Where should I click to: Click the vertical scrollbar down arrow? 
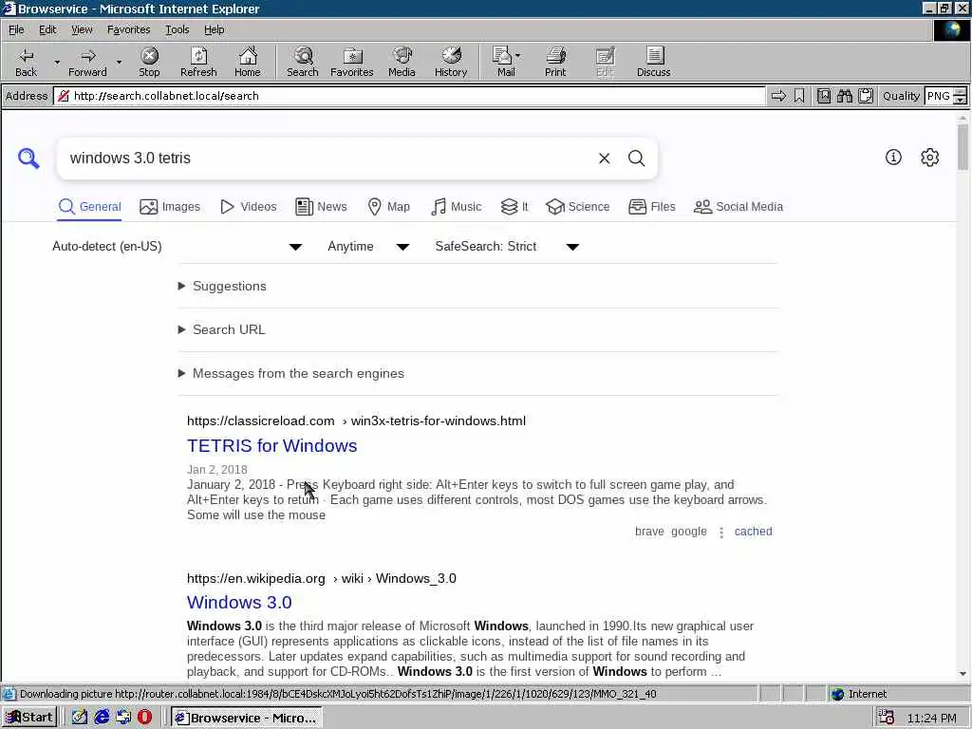pyautogui.click(x=963, y=673)
